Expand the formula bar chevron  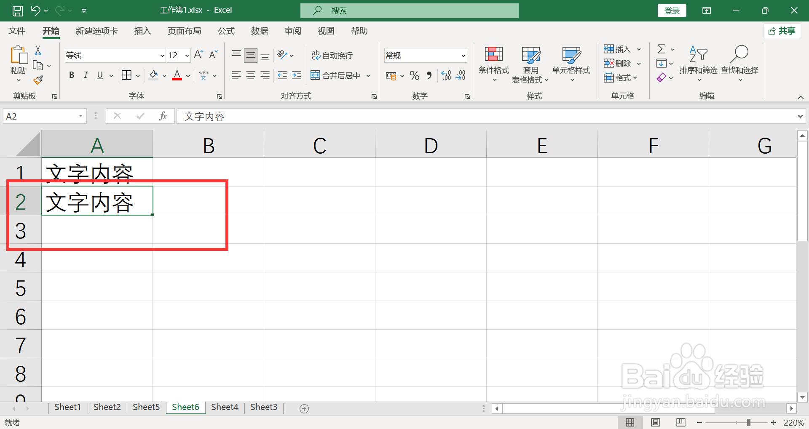click(x=800, y=116)
